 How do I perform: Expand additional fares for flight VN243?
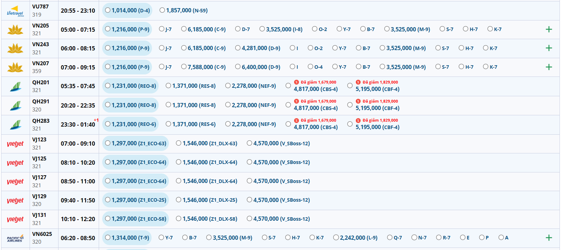pyautogui.click(x=549, y=48)
